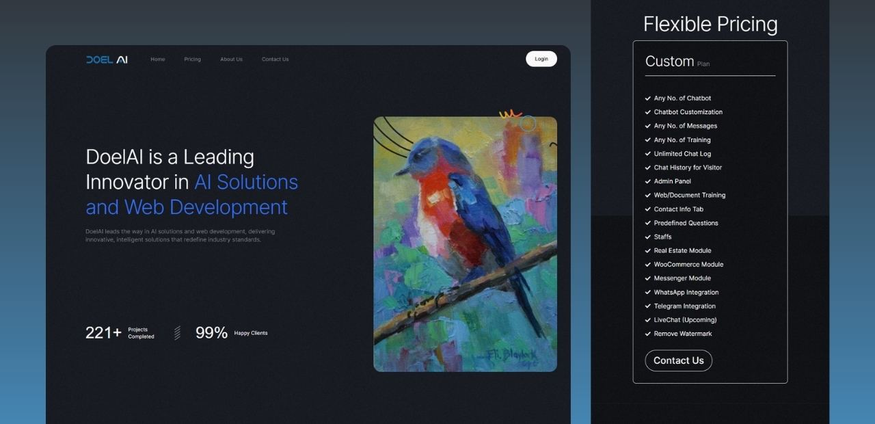Open the Pricing nav link
Screen dimensions: 875x424
(193, 59)
